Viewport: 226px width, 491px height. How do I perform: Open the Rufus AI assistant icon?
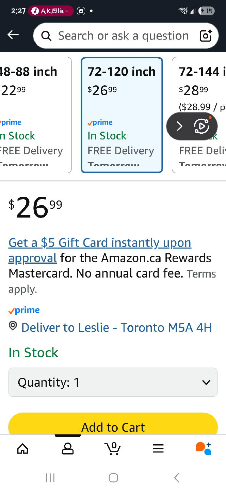[x=203, y=448]
